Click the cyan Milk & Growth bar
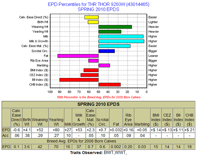The width and height of the screenshot is (197, 156). (121, 41)
